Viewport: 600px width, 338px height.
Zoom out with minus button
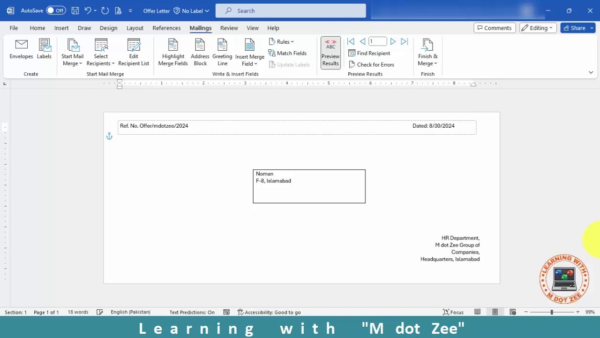(526, 312)
